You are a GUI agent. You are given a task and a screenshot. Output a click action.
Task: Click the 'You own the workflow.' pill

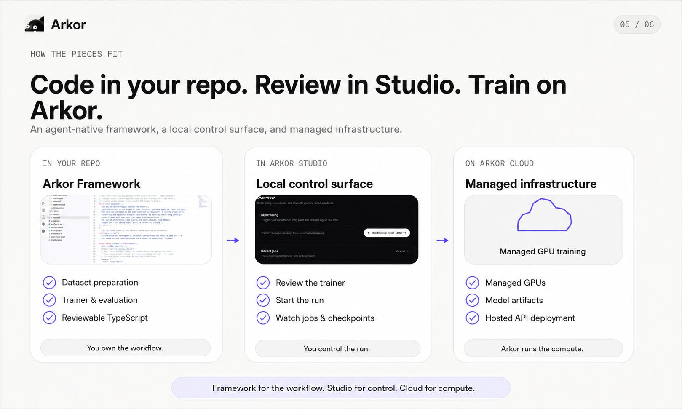(x=125, y=348)
